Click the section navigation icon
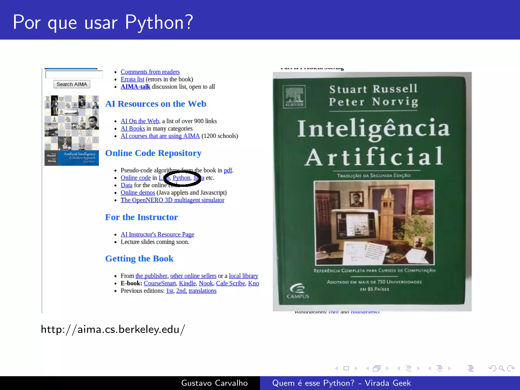The height and width of the screenshot is (390, 520). 440,368
